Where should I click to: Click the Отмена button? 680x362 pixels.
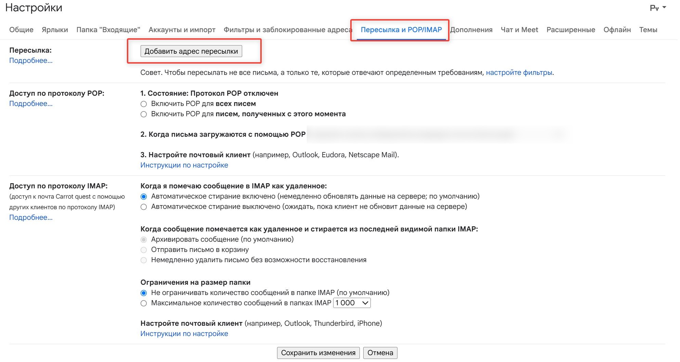380,353
